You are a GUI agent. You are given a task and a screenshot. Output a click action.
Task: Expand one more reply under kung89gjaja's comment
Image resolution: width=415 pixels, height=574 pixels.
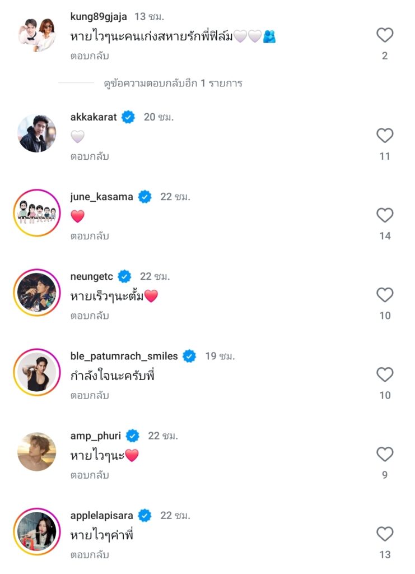point(173,84)
